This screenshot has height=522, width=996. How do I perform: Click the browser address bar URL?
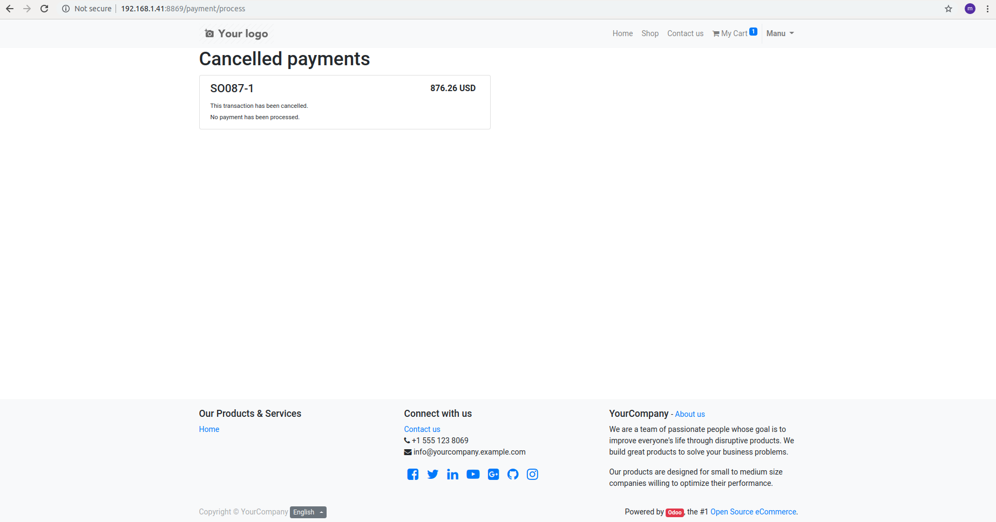[x=183, y=9]
